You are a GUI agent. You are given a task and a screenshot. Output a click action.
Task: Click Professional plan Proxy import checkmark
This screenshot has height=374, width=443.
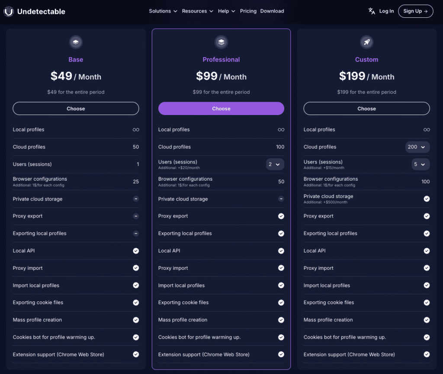(281, 268)
